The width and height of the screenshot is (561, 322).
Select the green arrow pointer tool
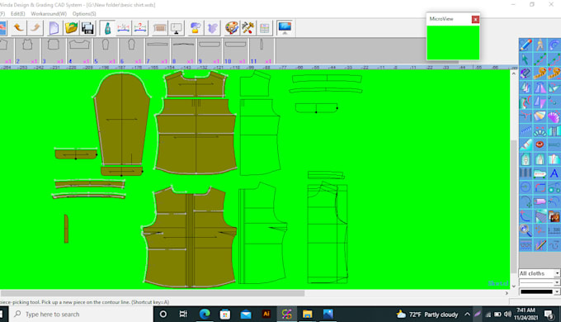pyautogui.click(x=526, y=59)
